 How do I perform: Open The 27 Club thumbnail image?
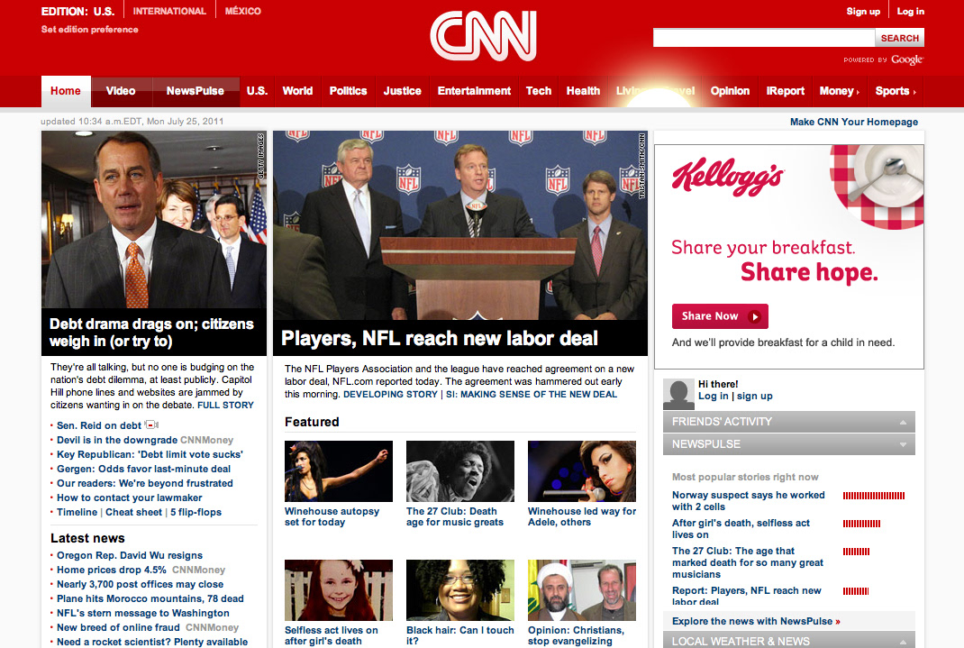tap(460, 471)
